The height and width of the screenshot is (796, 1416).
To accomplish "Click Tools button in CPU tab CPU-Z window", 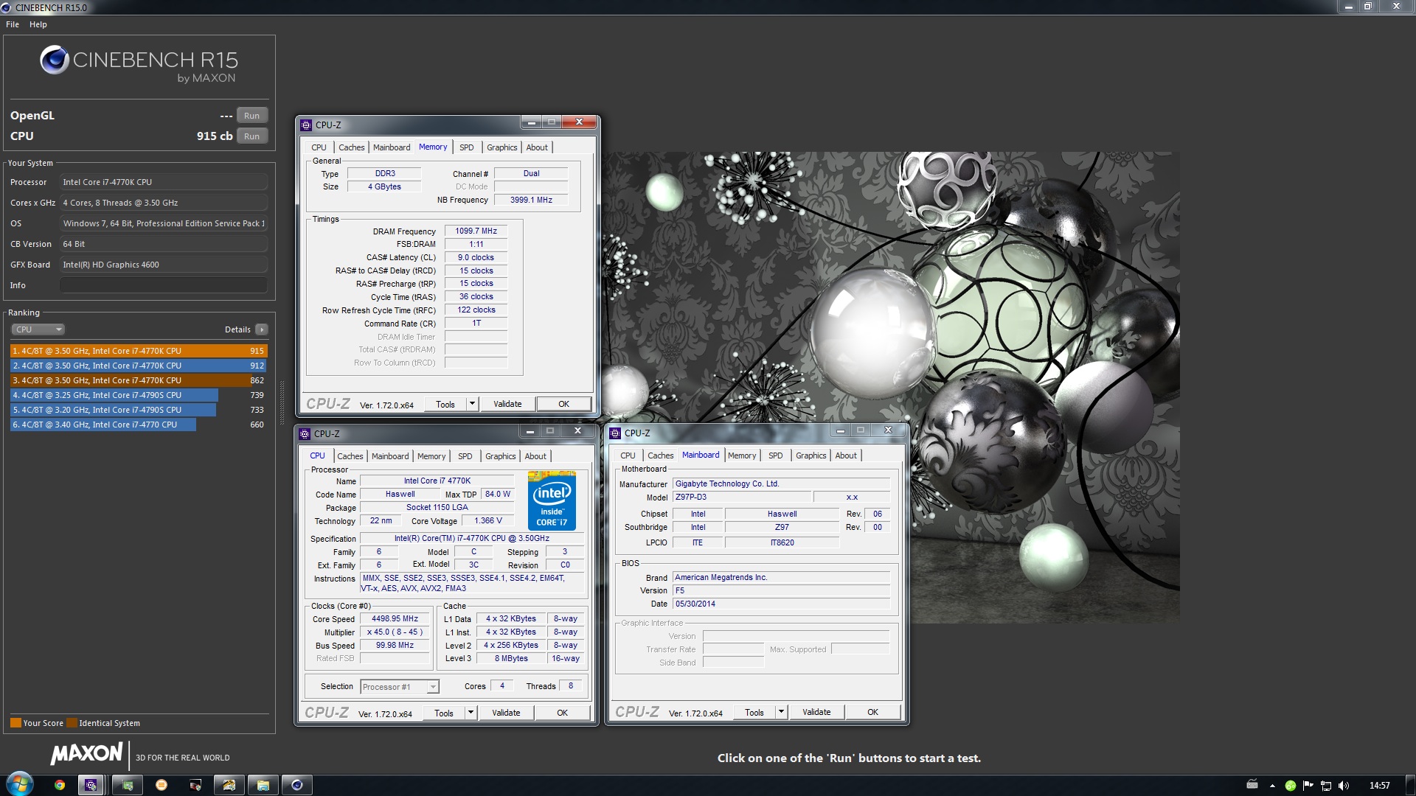I will 444,713.
